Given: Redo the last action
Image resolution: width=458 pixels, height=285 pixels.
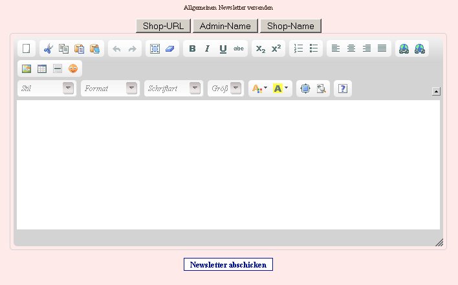Looking at the screenshot, I should [133, 48].
